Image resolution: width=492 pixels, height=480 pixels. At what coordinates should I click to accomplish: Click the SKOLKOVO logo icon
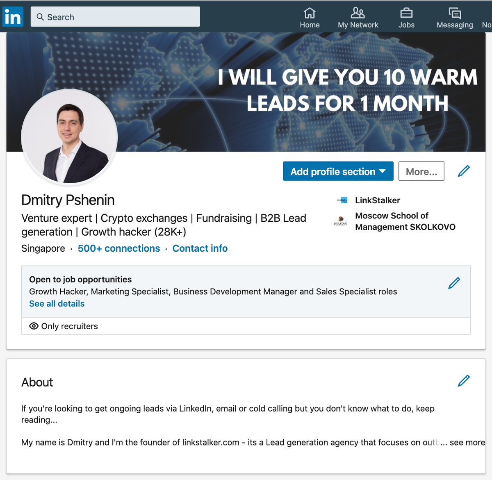coord(340,221)
